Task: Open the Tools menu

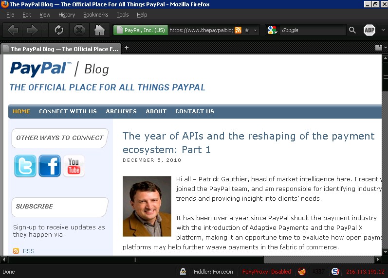Action: 123,15
